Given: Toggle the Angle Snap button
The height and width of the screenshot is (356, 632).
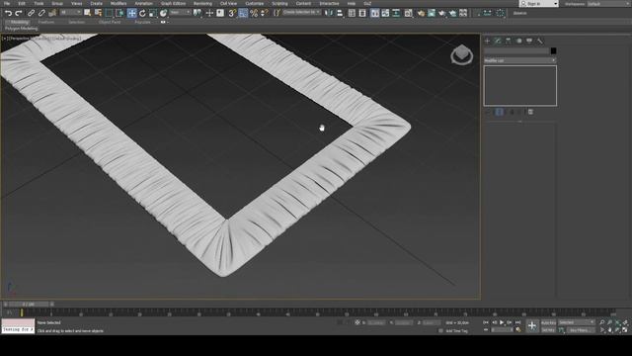Looking at the screenshot, I should coord(243,13).
